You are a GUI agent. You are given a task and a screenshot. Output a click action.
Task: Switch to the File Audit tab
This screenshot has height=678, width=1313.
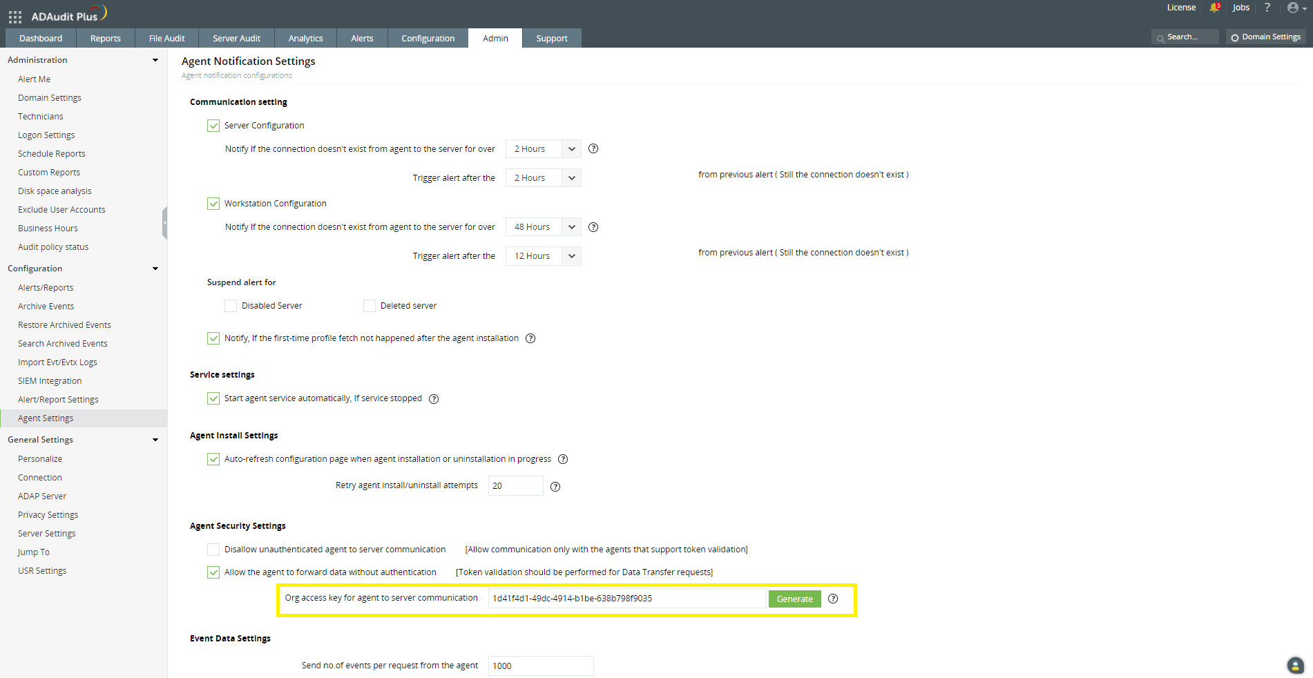pyautogui.click(x=166, y=38)
